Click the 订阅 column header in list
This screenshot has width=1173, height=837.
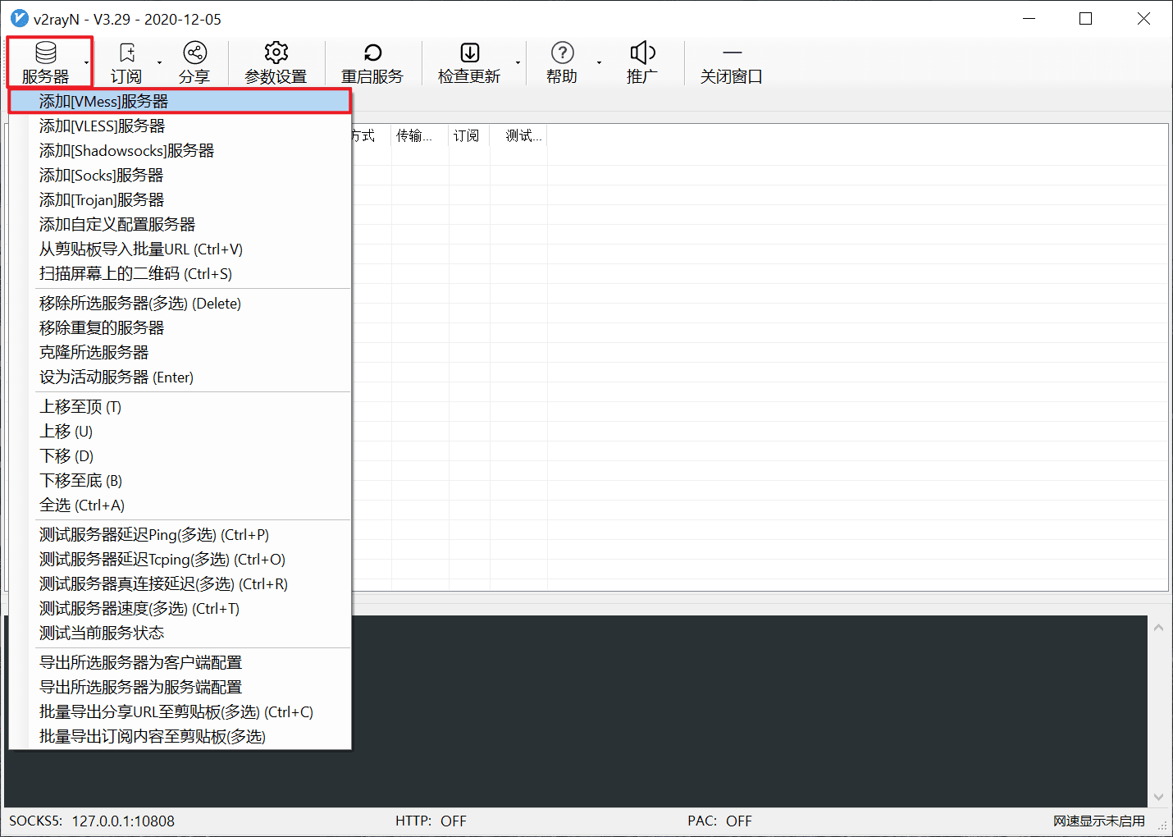tap(469, 135)
